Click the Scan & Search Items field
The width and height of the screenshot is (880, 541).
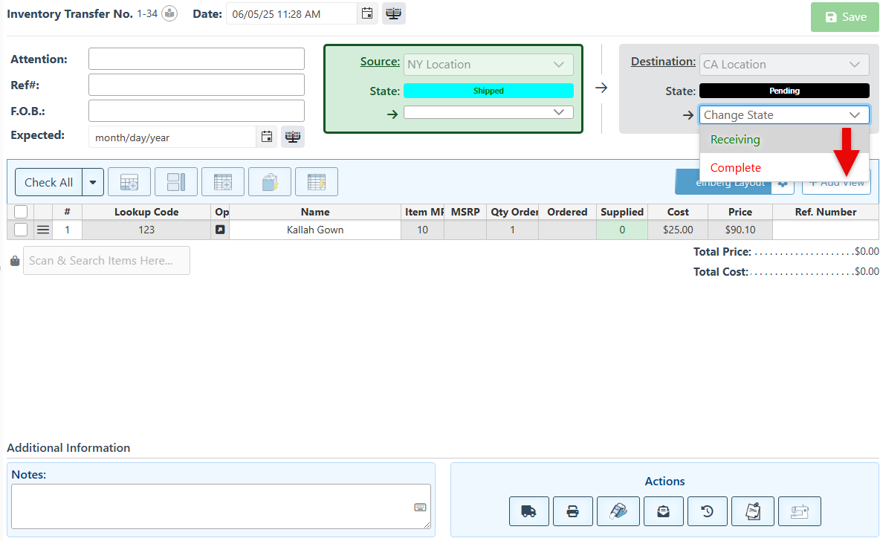106,261
